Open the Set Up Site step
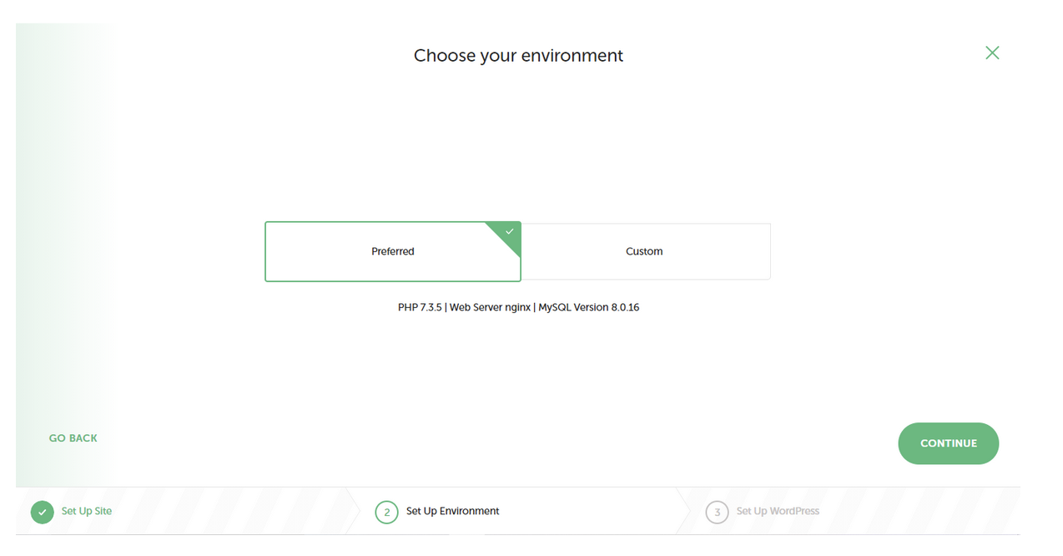The image size is (1063, 556). pos(87,511)
